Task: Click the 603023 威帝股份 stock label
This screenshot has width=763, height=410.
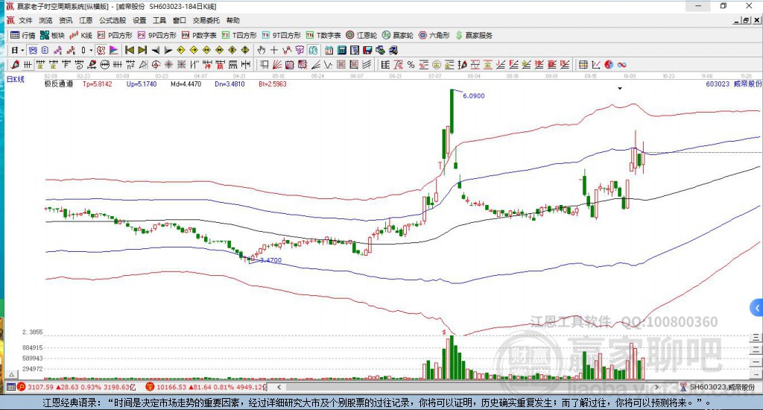Action: click(733, 83)
